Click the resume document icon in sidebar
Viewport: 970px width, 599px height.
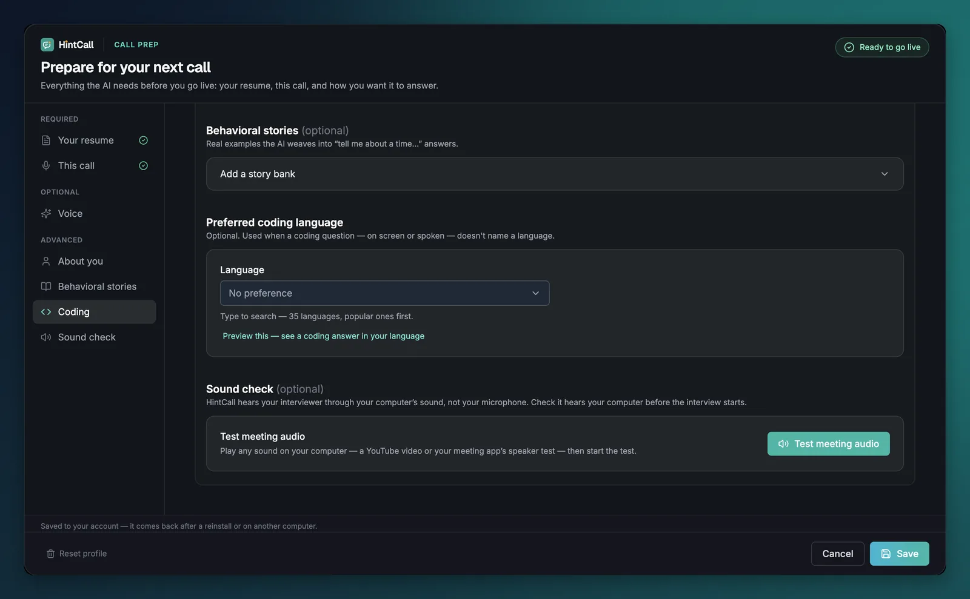pos(46,141)
